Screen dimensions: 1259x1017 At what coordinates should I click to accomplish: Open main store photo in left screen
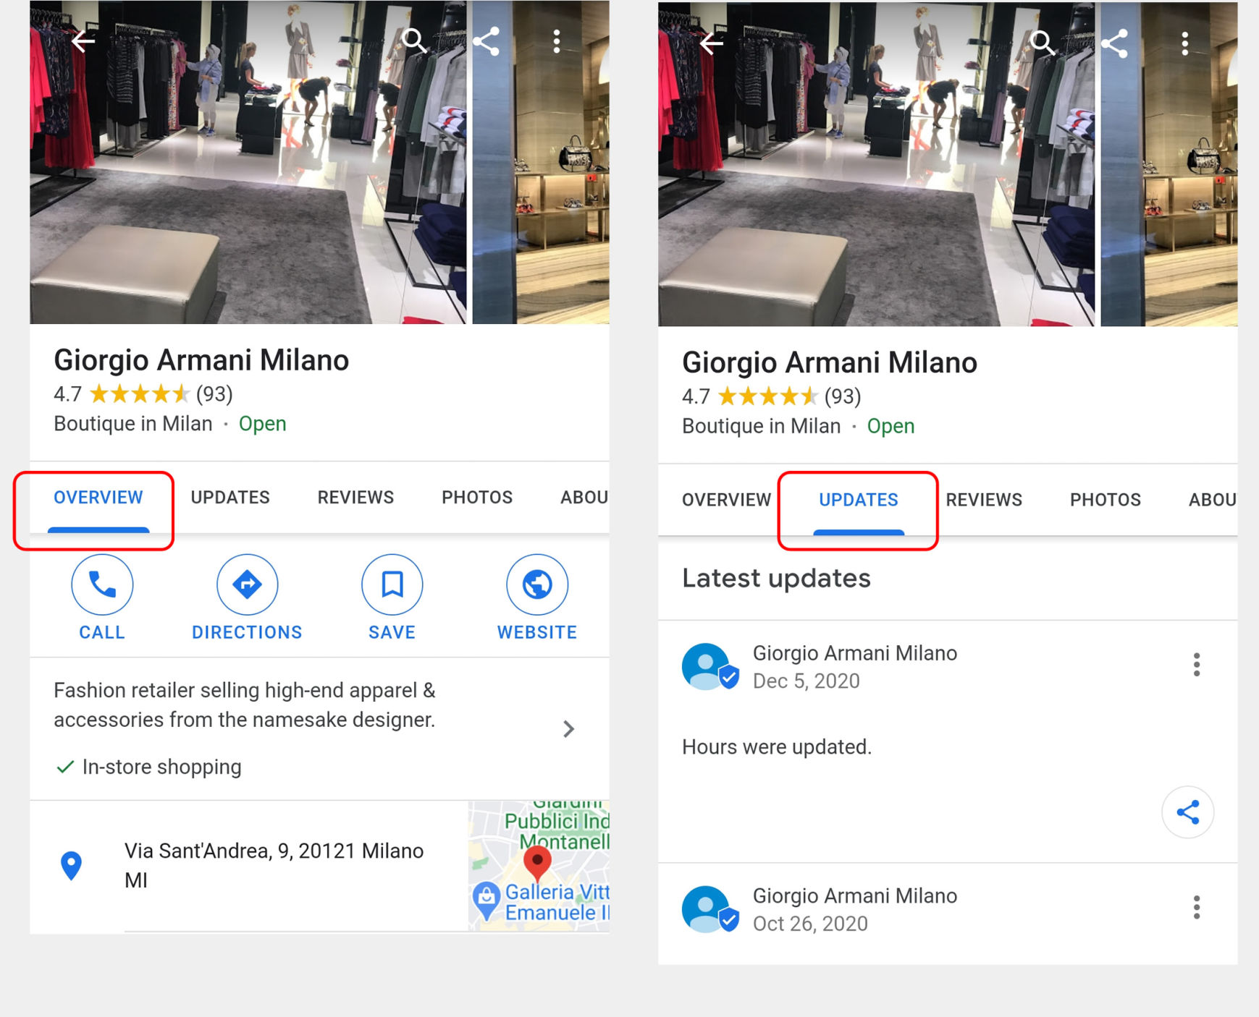(248, 162)
